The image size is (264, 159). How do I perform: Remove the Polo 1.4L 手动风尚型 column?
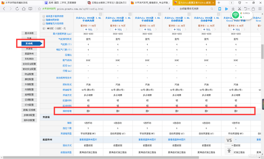pyautogui.click(x=101, y=14)
